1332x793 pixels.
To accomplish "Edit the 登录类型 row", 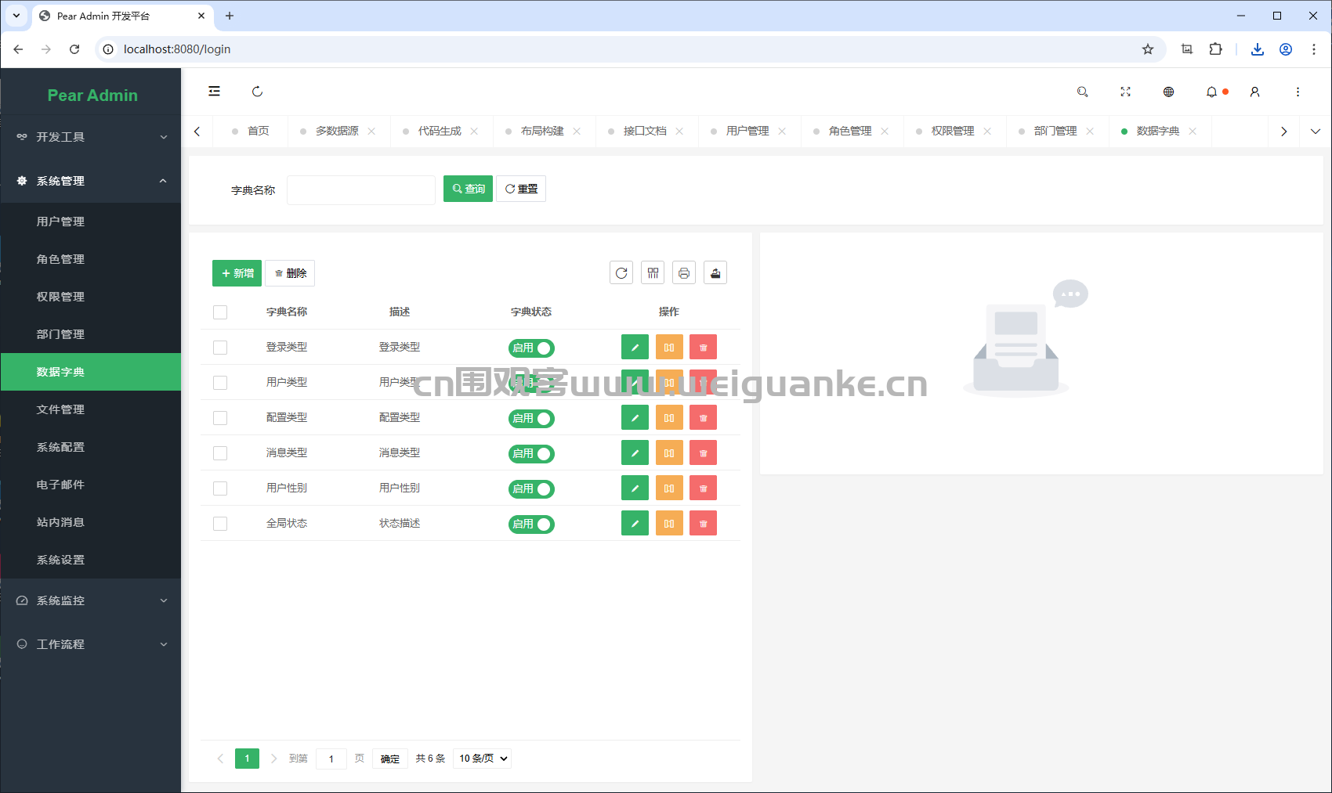I will (x=635, y=347).
